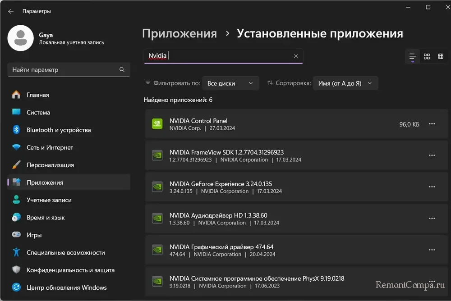This screenshot has width=451, height=301.
Task: Click the 'Приложения' breadcrumb link
Action: click(x=179, y=34)
